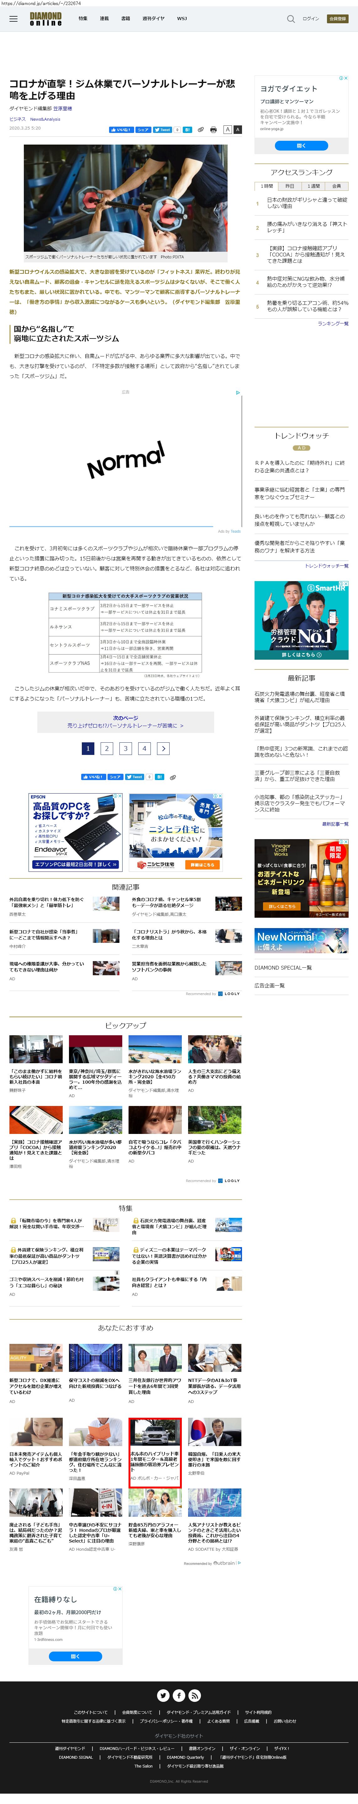Select the 会員 ranking tab
The height and width of the screenshot is (1804, 358).
[x=336, y=186]
